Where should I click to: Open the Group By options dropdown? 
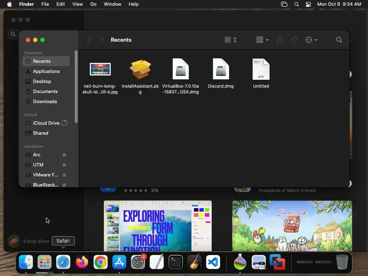tap(263, 40)
